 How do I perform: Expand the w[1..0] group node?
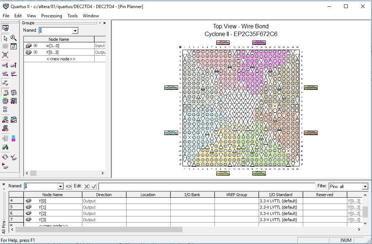click(35, 46)
